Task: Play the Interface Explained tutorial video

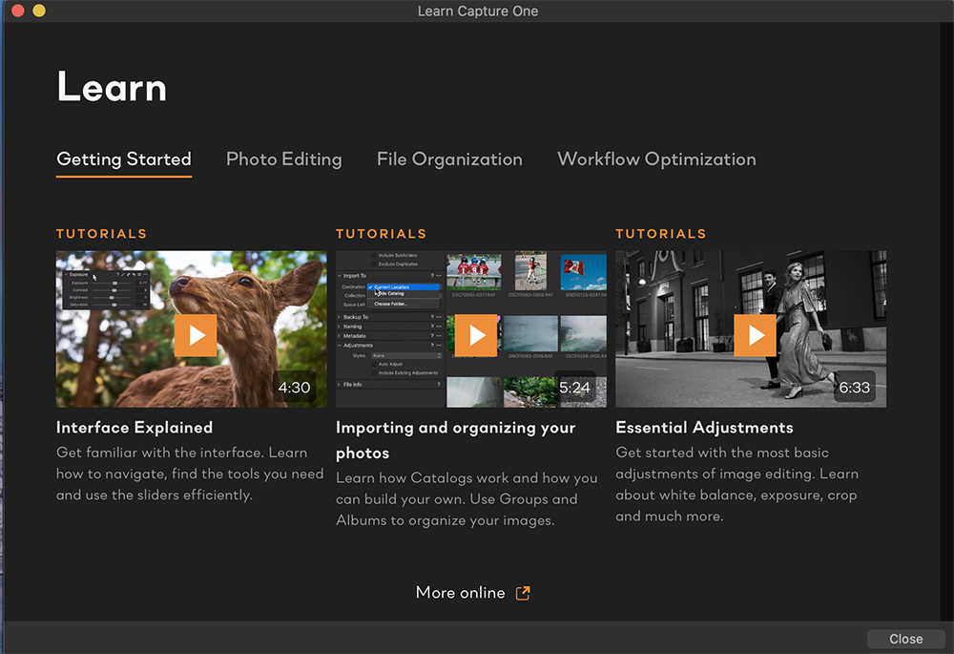Action: 196,335
